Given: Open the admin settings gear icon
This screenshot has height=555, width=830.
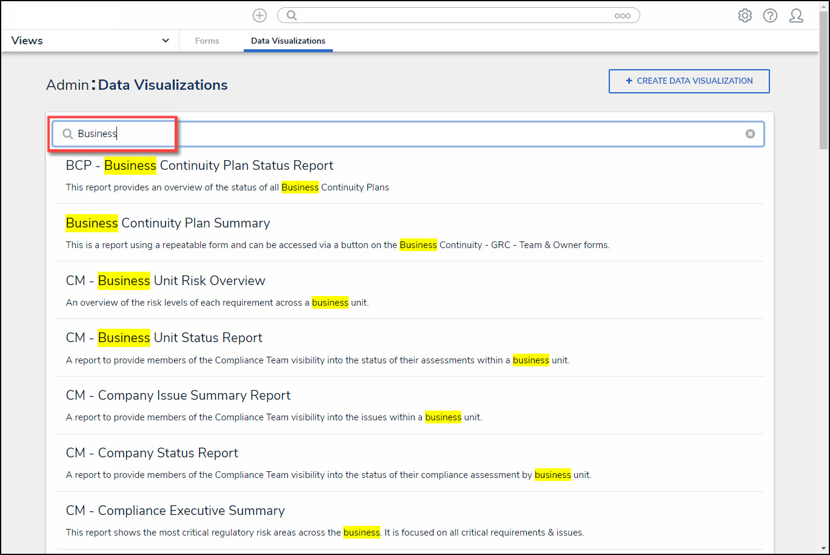Looking at the screenshot, I should click(745, 16).
